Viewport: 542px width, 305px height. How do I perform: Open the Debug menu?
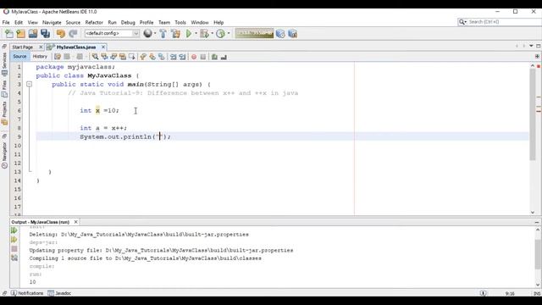128,23
